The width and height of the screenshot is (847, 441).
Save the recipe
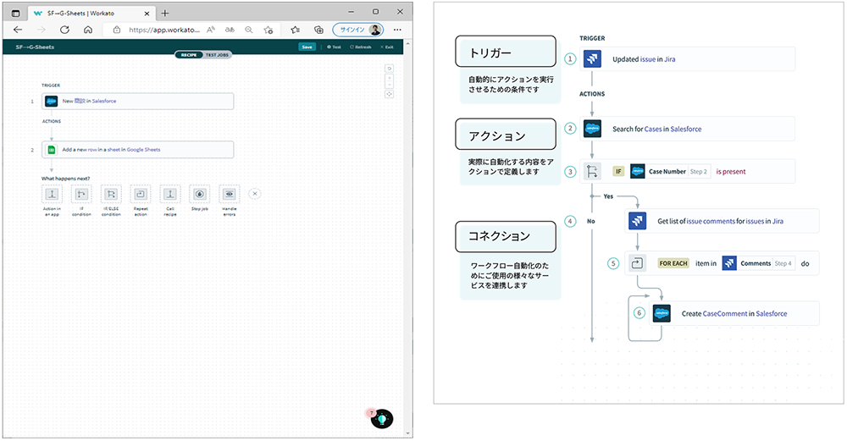307,47
